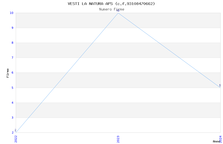Viewport: 223px width, 144px height.
Task: Click the y-axis tick value 3
Action: click(x=13, y=118)
